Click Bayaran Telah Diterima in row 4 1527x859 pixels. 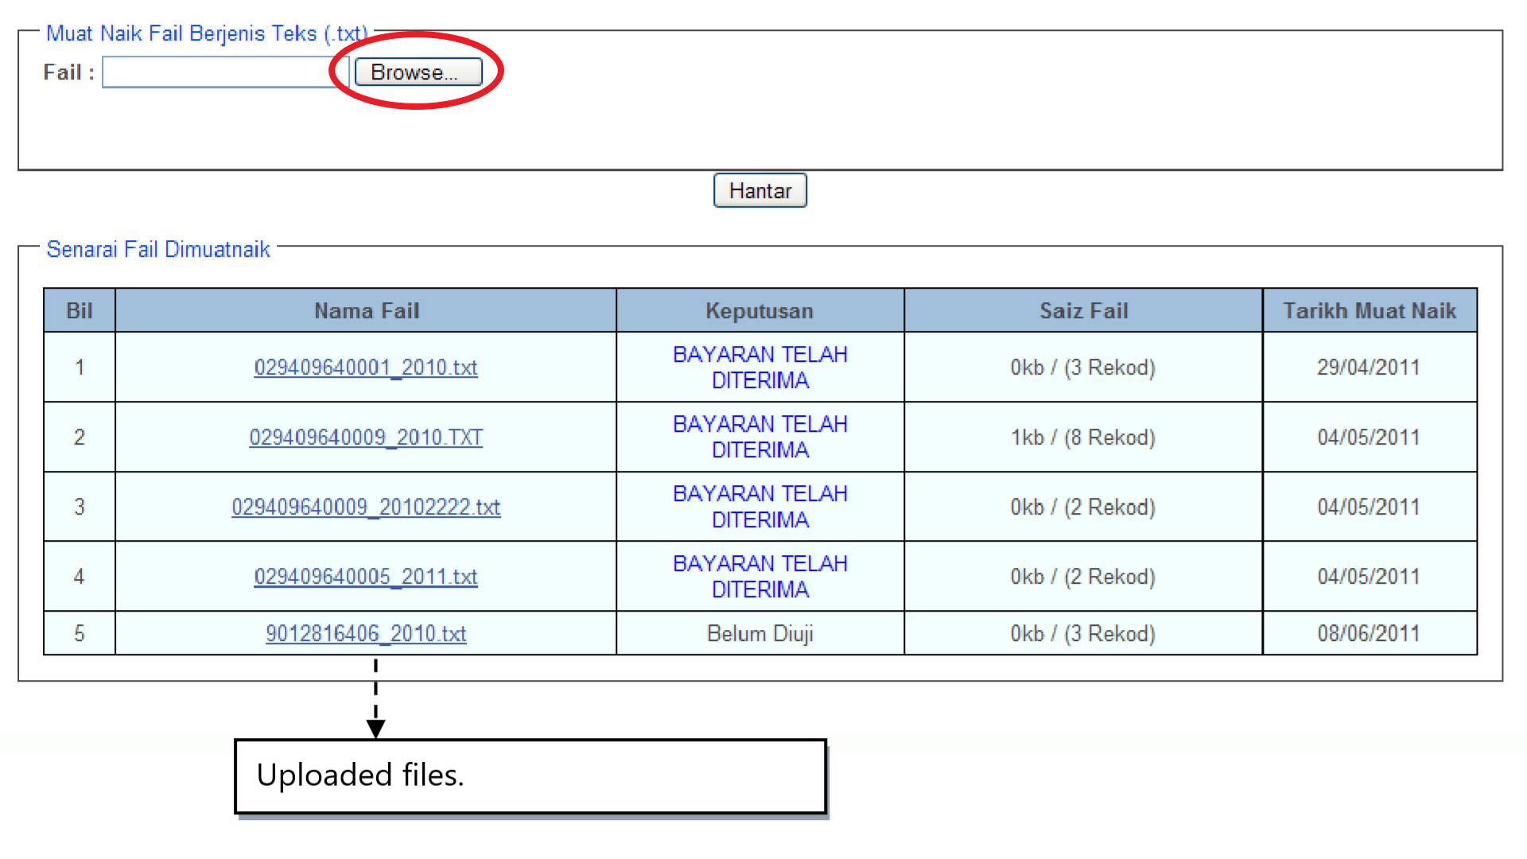pos(760,577)
